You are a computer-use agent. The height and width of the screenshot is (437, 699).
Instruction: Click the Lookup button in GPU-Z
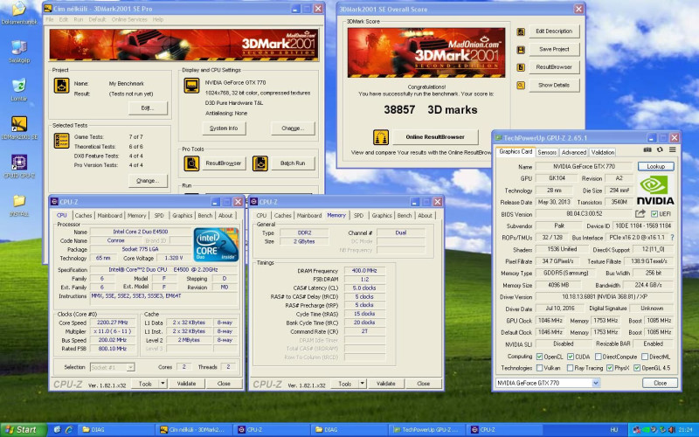[x=656, y=166]
